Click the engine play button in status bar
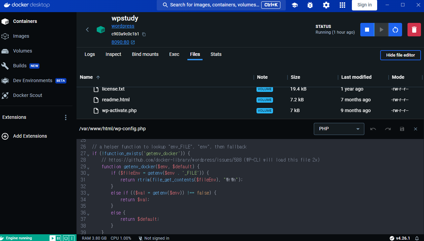Screen dimensions: 424x241 click(x=52, y=238)
